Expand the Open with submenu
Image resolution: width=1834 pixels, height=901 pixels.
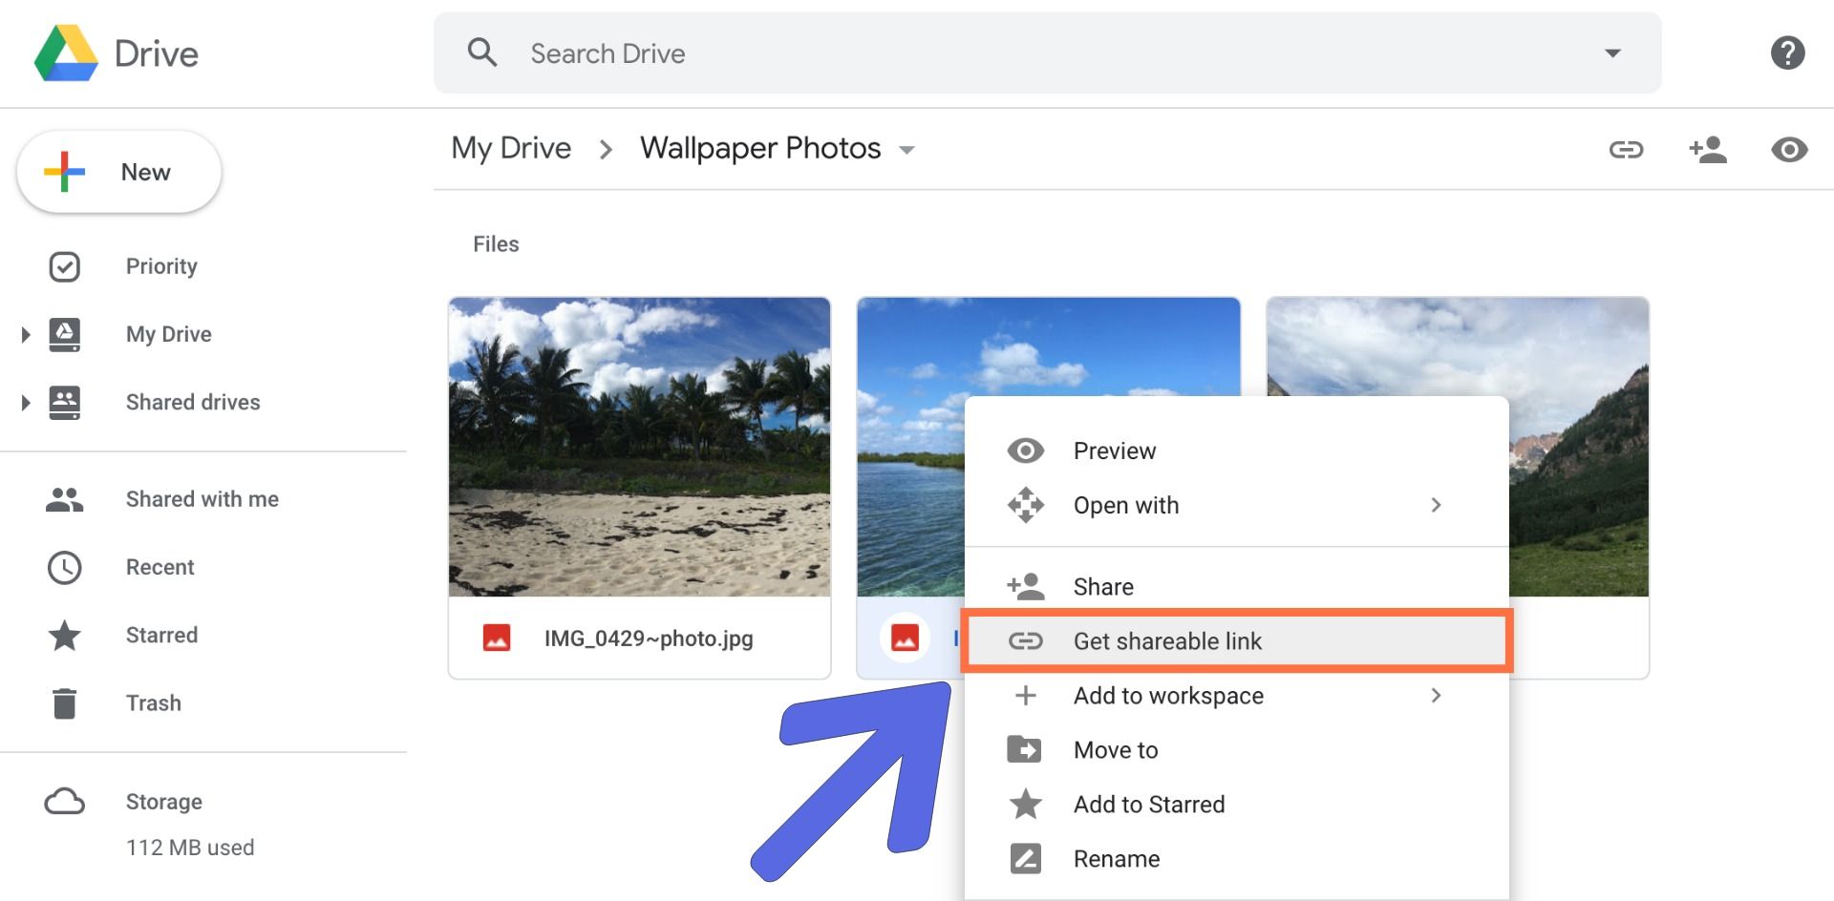[x=1435, y=505]
